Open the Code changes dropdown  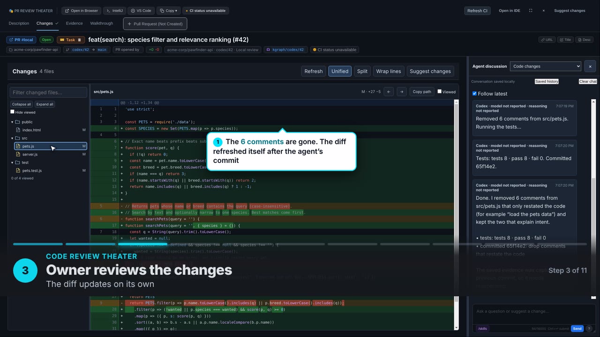click(545, 66)
